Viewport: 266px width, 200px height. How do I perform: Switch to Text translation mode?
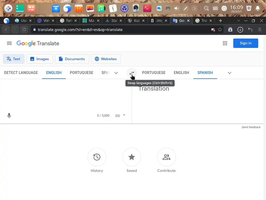coord(14,59)
